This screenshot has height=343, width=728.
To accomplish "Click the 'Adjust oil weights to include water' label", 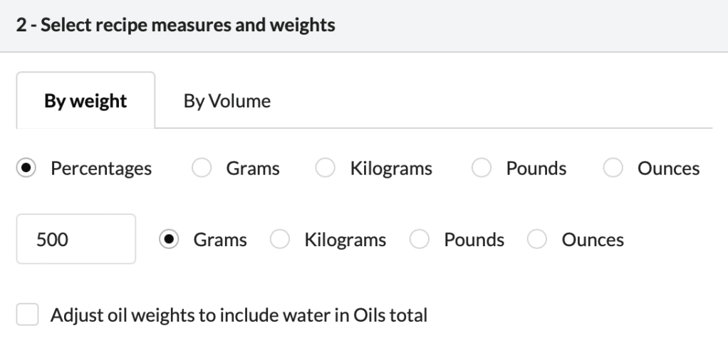I will pos(239,314).
